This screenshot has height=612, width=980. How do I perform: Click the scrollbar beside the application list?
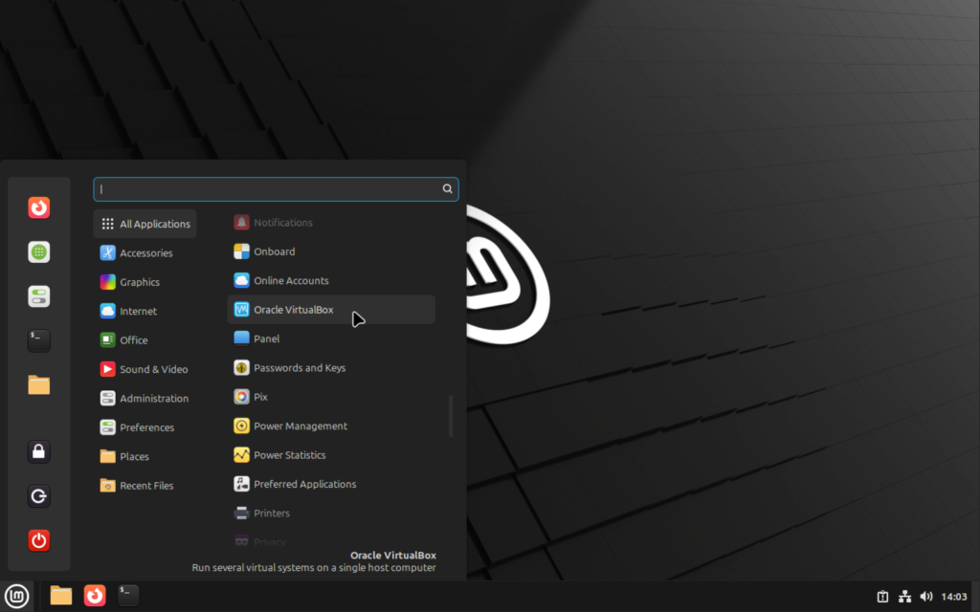point(450,416)
